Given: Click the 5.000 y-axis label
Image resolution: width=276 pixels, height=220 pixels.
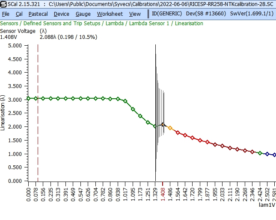Looking at the screenshot, I should (15, 46).
